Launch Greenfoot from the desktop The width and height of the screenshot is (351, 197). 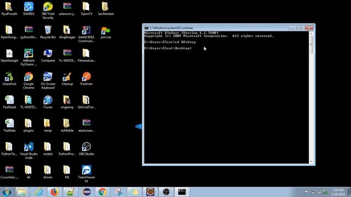pyautogui.click(x=9, y=79)
